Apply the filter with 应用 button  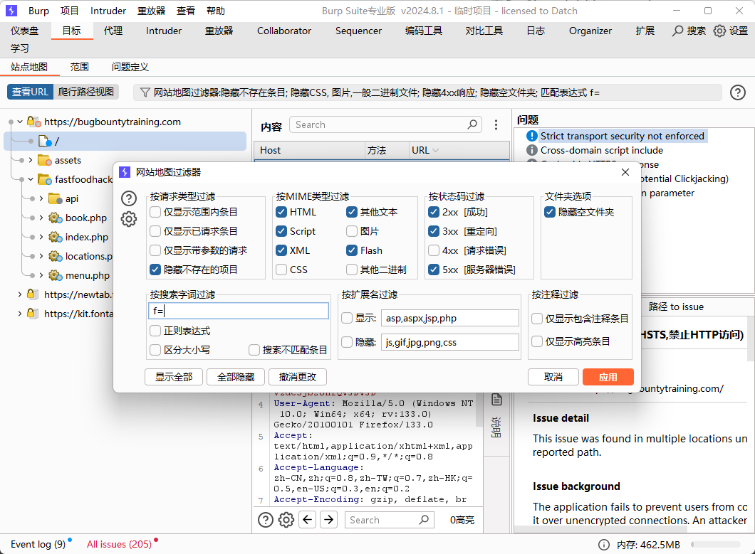click(608, 377)
